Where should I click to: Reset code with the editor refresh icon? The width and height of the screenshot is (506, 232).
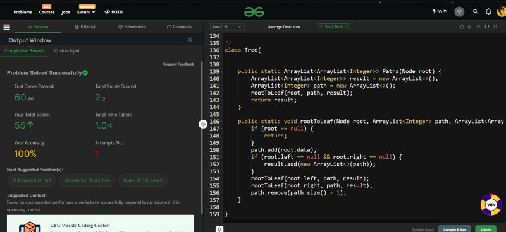(x=487, y=26)
